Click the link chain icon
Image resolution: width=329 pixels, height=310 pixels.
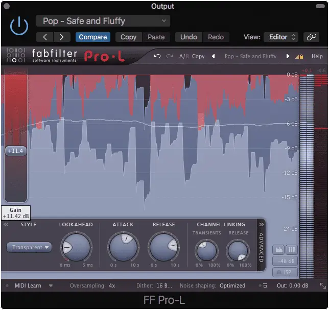coord(312,37)
